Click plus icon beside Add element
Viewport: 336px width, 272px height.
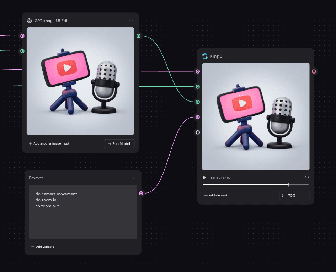206,195
